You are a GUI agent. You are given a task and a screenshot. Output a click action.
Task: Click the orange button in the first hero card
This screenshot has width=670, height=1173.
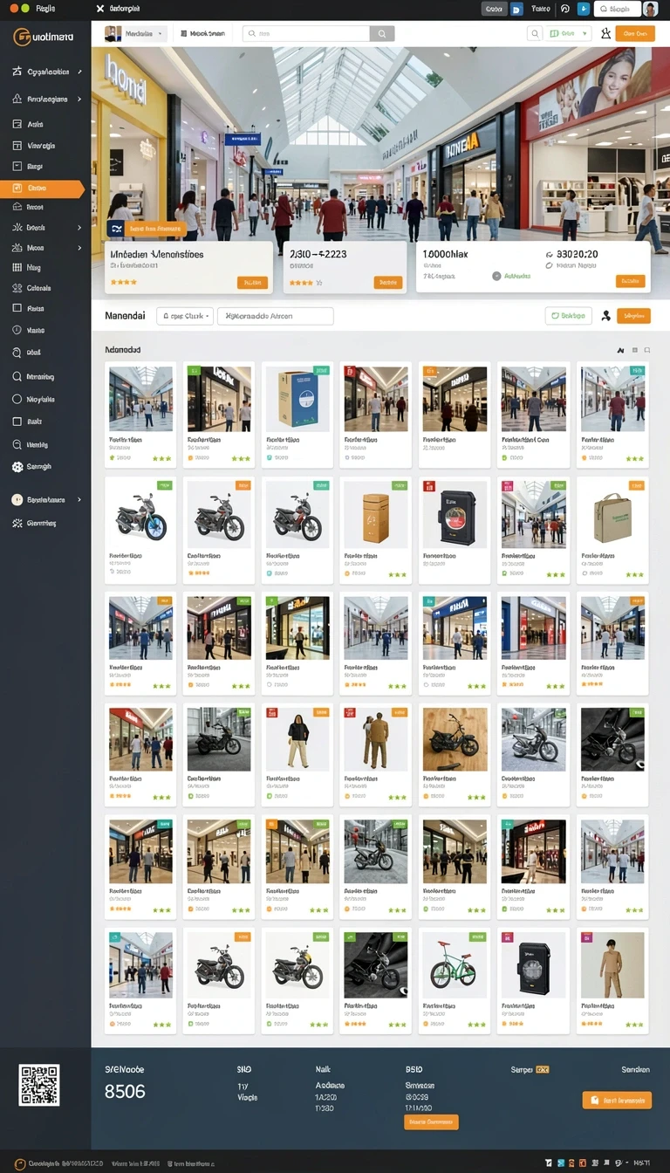click(252, 282)
